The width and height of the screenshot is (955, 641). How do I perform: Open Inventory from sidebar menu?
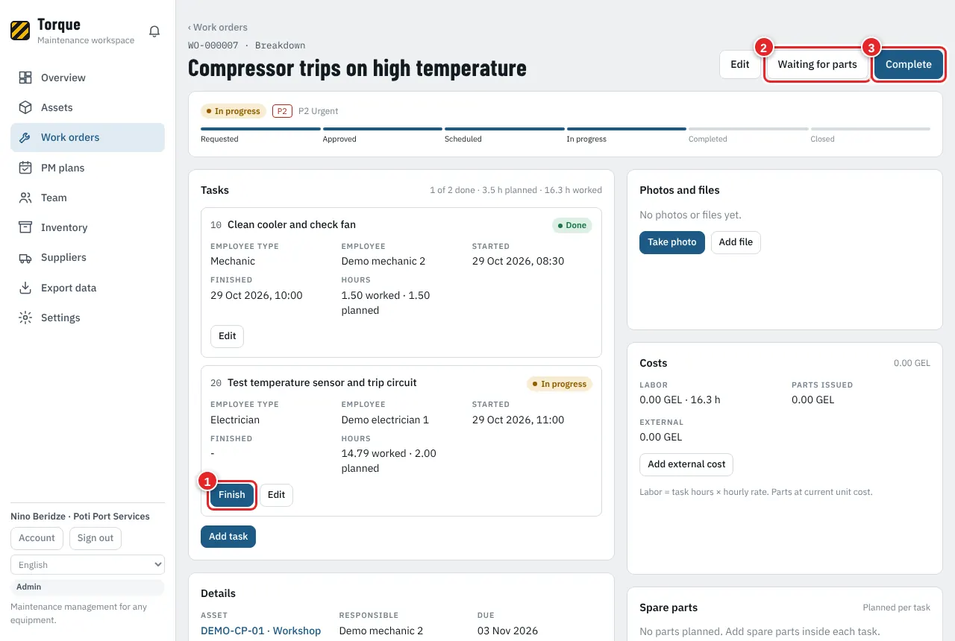click(87, 227)
